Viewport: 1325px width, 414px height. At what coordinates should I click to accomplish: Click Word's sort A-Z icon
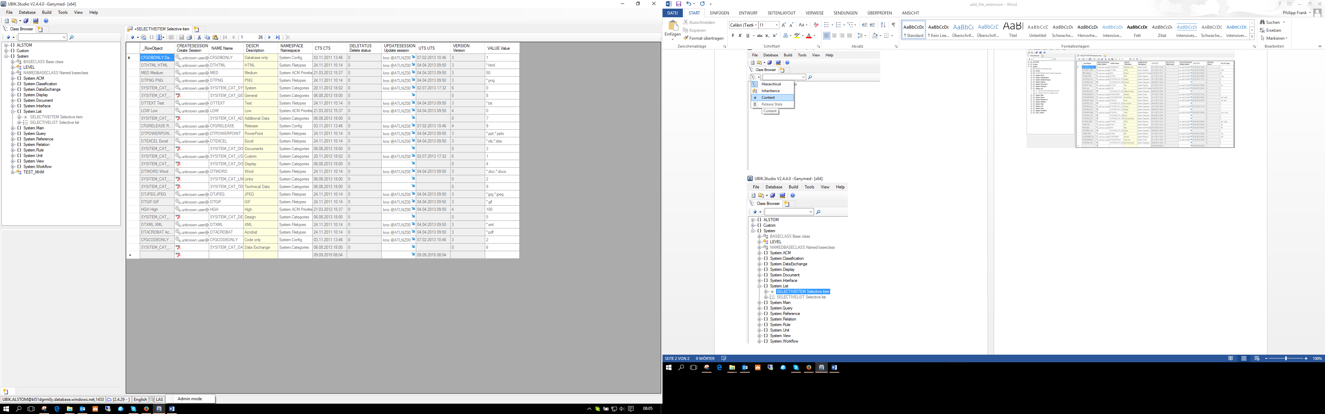coord(883,25)
